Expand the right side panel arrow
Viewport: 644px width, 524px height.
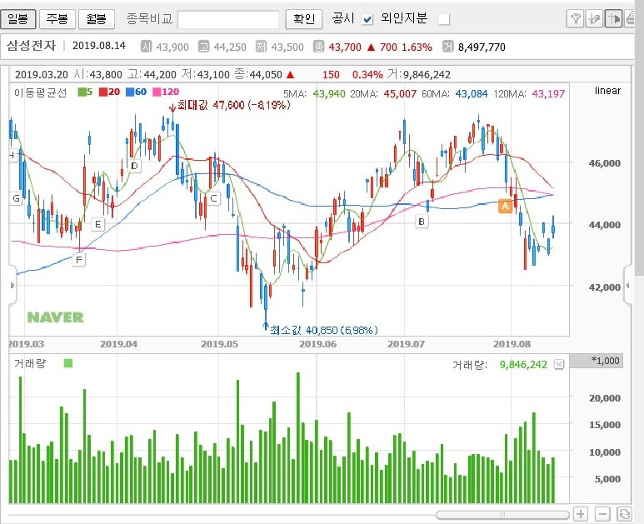tap(627, 285)
